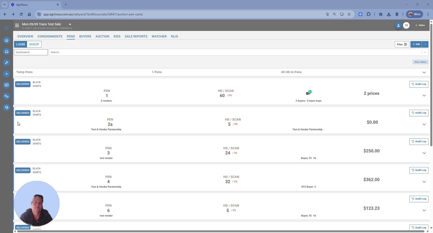Add a new lot with the + Lot button
This screenshot has width=433, height=233.
click(x=416, y=44)
